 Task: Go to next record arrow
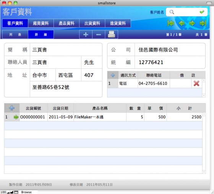point(192,23)
